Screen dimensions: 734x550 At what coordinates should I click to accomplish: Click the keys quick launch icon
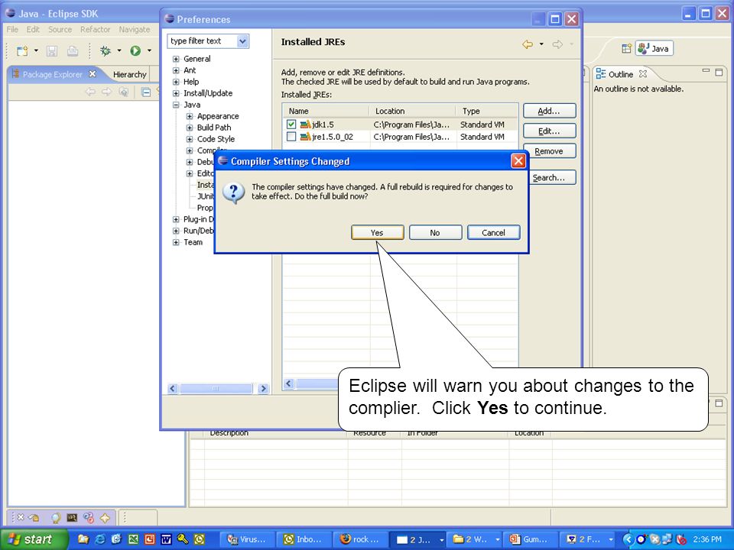pyautogui.click(x=183, y=539)
